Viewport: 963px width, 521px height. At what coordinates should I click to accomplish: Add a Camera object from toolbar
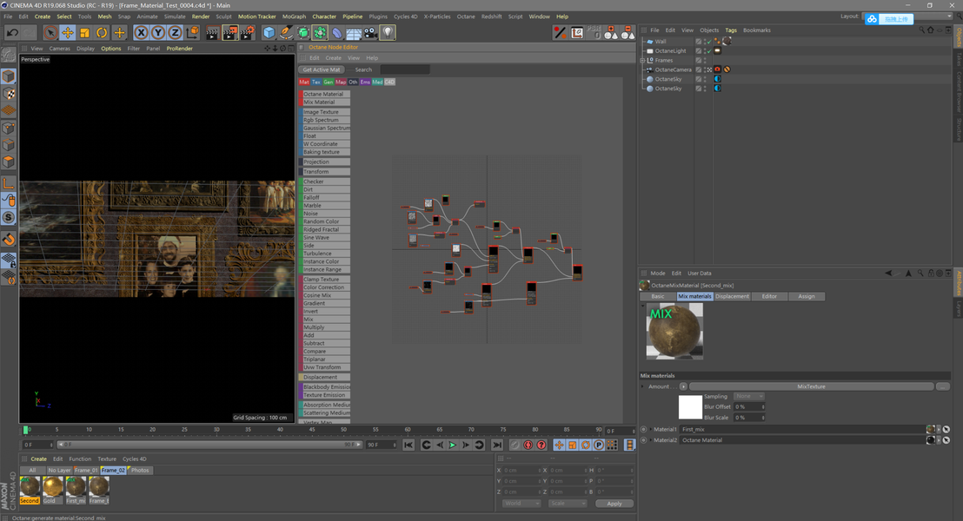pyautogui.click(x=370, y=32)
